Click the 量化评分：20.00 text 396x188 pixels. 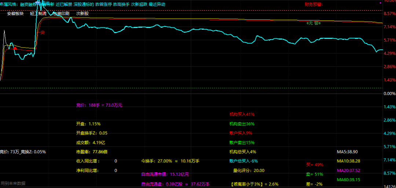(x=249, y=170)
